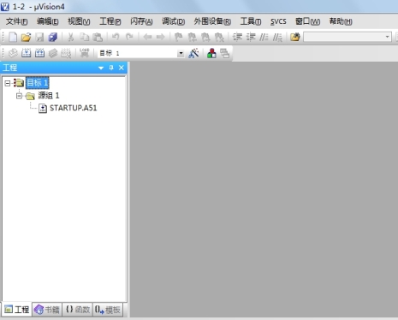Toggle pin on the 工程 panel

tap(111, 68)
